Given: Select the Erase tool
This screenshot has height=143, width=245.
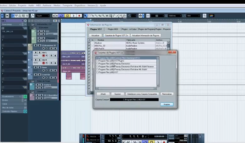Looking at the screenshot, I should [100, 16].
